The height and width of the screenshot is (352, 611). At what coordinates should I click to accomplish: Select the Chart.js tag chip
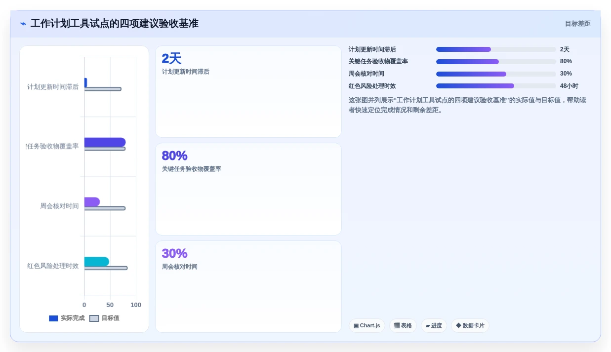367,326
